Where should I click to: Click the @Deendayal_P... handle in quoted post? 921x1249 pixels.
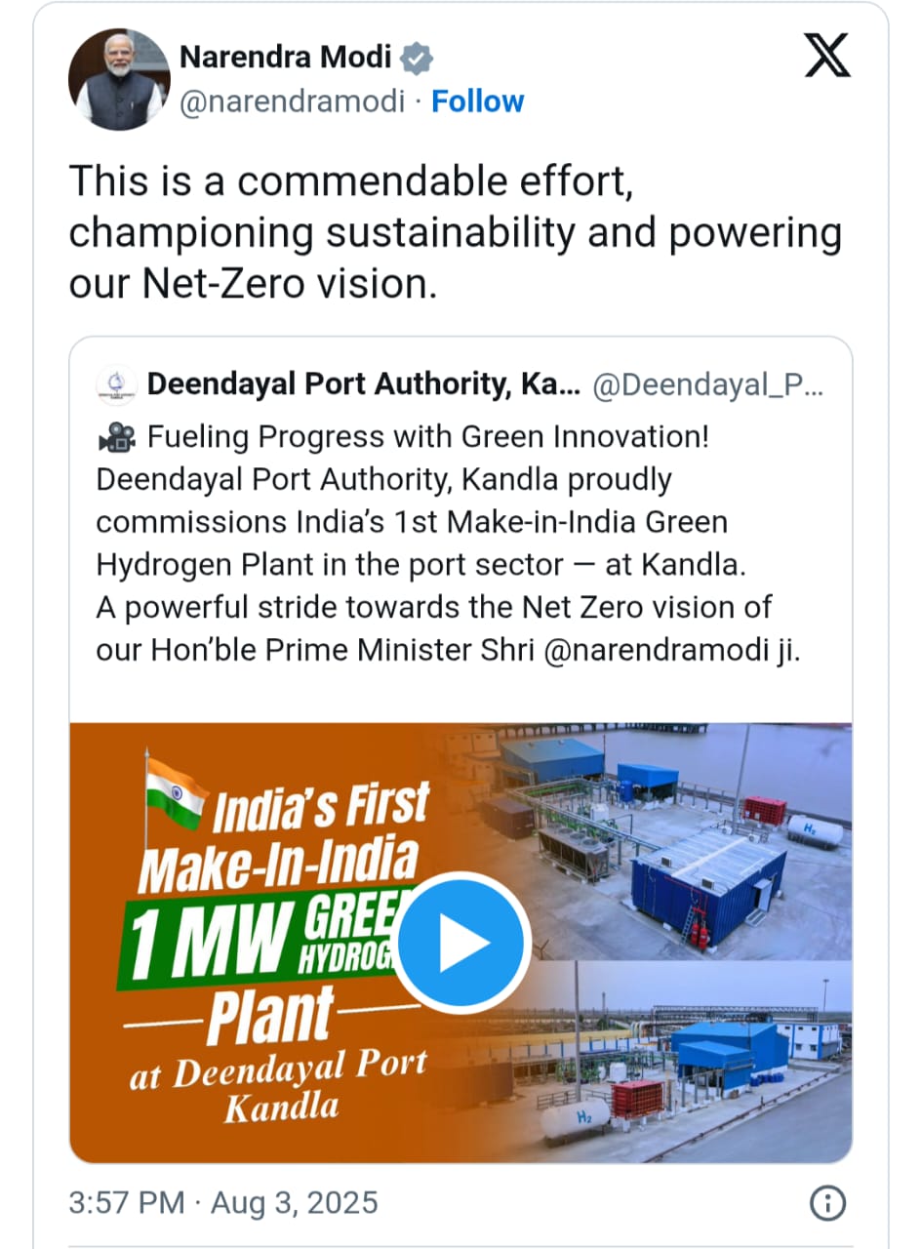coord(708,384)
